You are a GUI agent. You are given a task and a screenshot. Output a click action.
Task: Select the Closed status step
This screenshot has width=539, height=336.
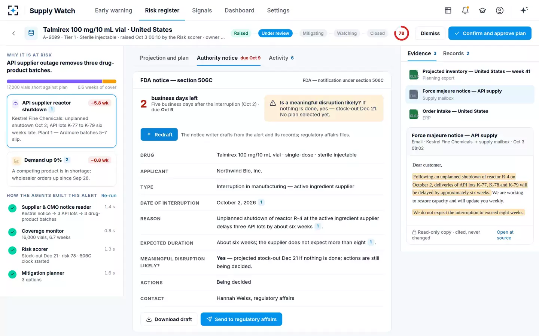click(377, 33)
